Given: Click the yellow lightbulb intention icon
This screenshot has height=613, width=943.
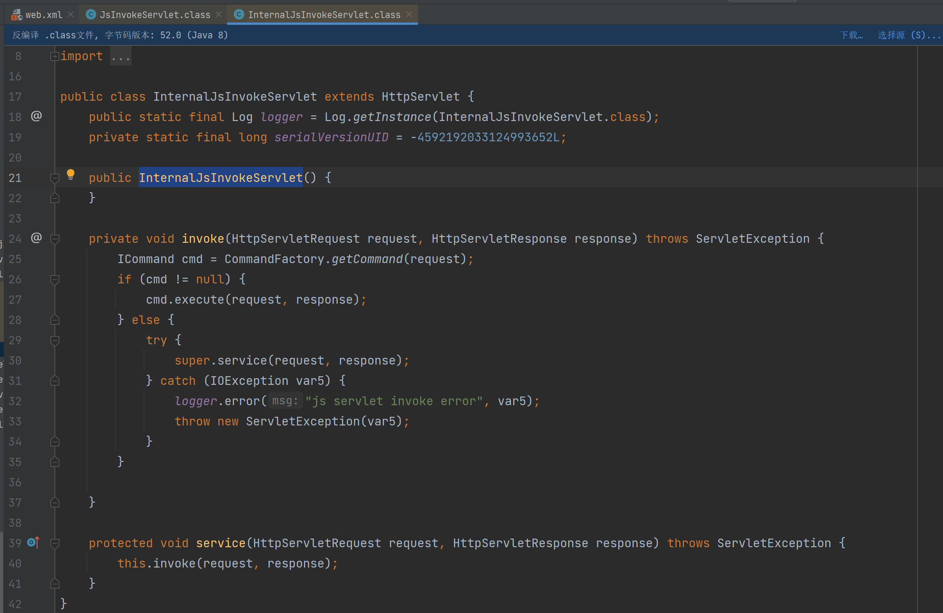Looking at the screenshot, I should click(x=71, y=174).
